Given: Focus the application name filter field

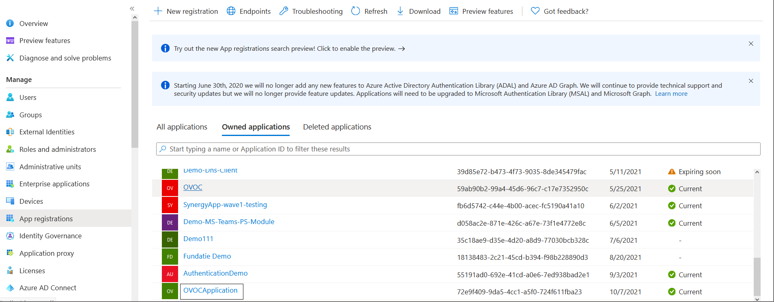Looking at the screenshot, I should point(458,149).
